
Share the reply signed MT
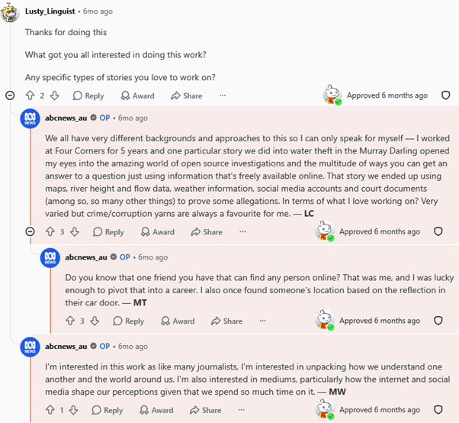point(227,321)
